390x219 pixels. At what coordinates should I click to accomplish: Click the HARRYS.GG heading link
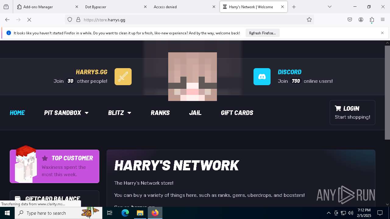(91, 72)
